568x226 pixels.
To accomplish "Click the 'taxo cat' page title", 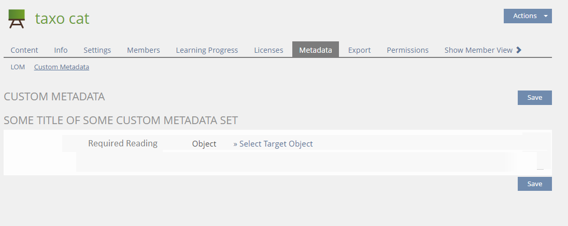I will (x=62, y=19).
